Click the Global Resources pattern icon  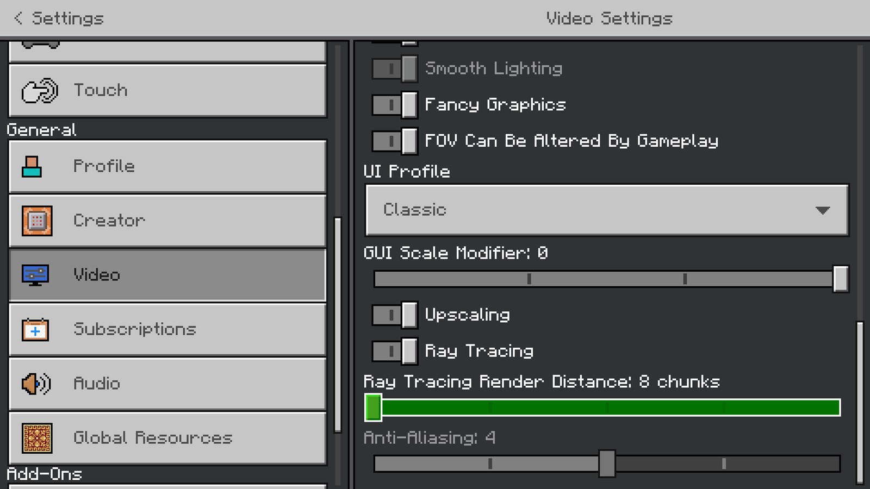tap(37, 438)
